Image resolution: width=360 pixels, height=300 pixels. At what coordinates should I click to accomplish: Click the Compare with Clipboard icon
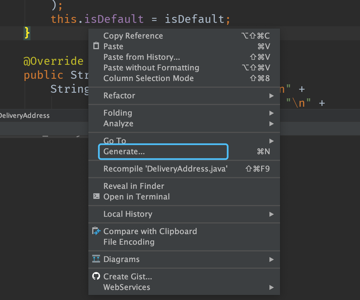tap(96, 231)
